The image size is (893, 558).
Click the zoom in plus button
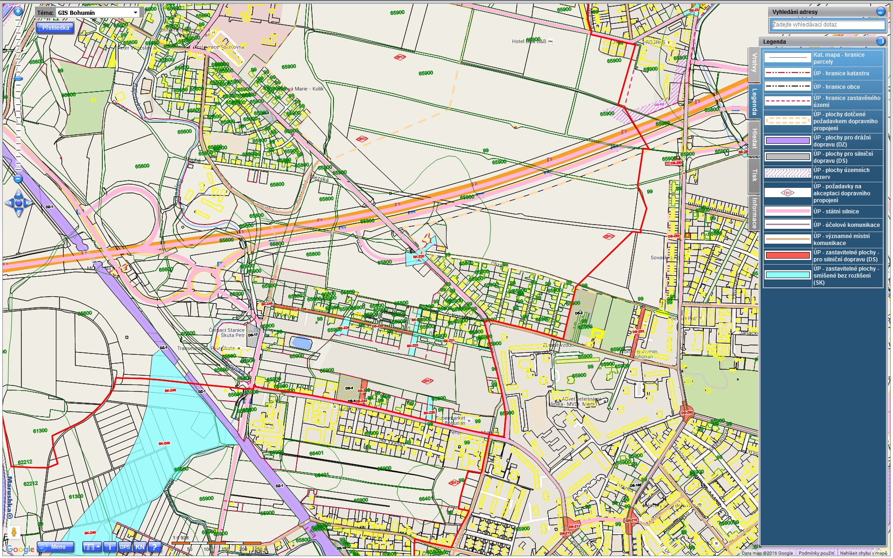pos(18,12)
